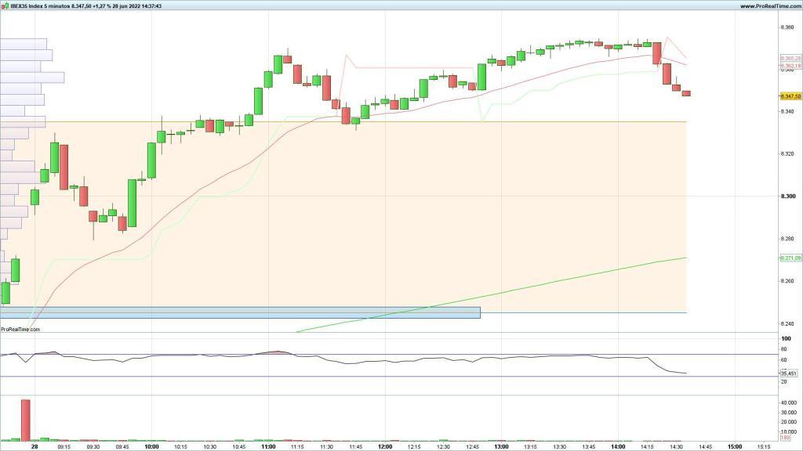Click the ProRealTime.com watermark on the chart

[20, 330]
